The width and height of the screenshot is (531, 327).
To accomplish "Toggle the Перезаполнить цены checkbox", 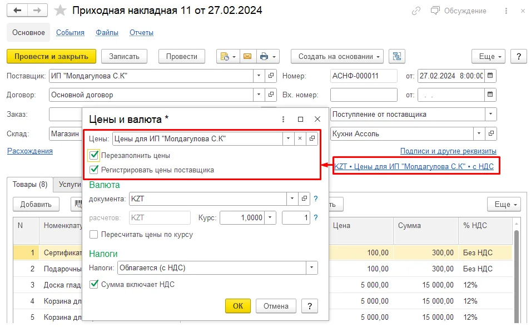I will tap(94, 156).
